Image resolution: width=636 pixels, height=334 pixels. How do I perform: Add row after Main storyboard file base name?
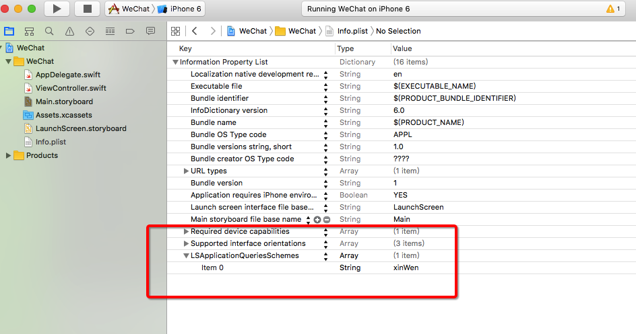317,220
